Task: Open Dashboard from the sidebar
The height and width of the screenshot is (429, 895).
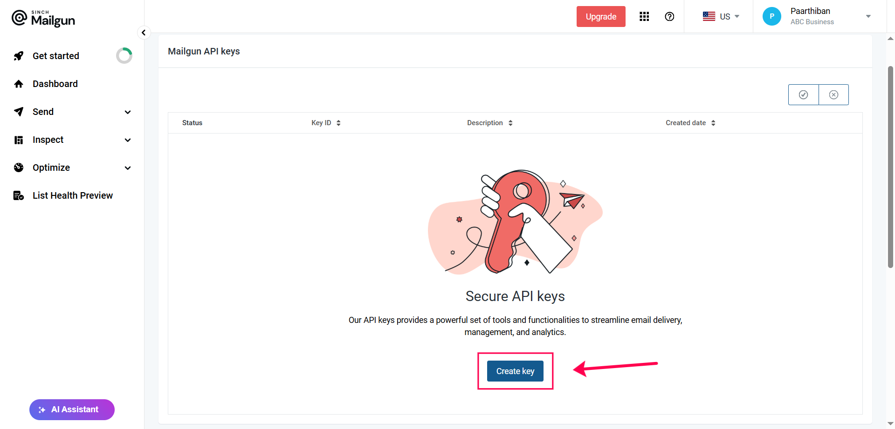Action: point(55,84)
